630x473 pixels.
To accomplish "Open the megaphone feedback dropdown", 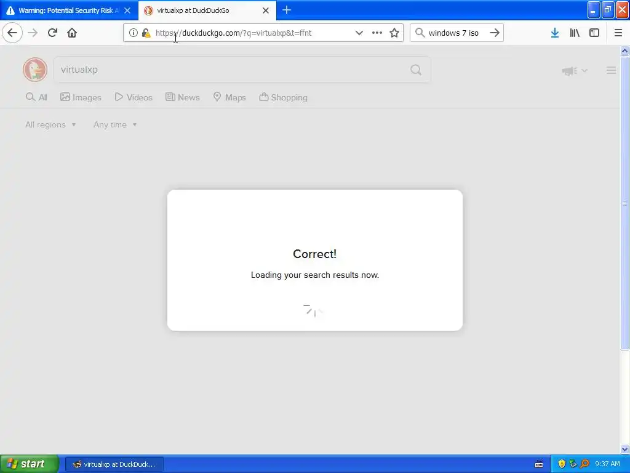I will pyautogui.click(x=575, y=71).
